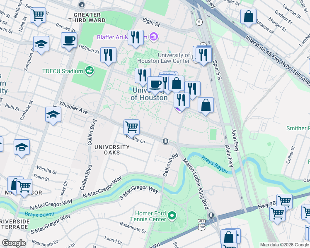Open shopping bag marker near Spur 5 S
The height and width of the screenshot is (248, 310).
(206, 105)
